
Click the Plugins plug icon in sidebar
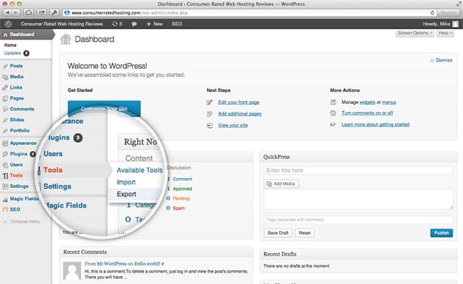tap(5, 154)
